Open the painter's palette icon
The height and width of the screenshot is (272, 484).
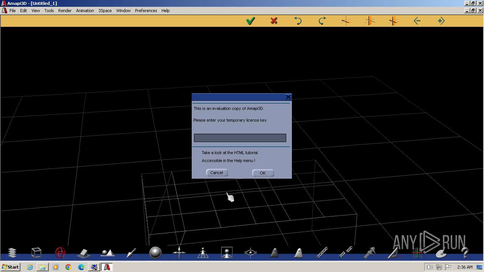[x=441, y=253]
